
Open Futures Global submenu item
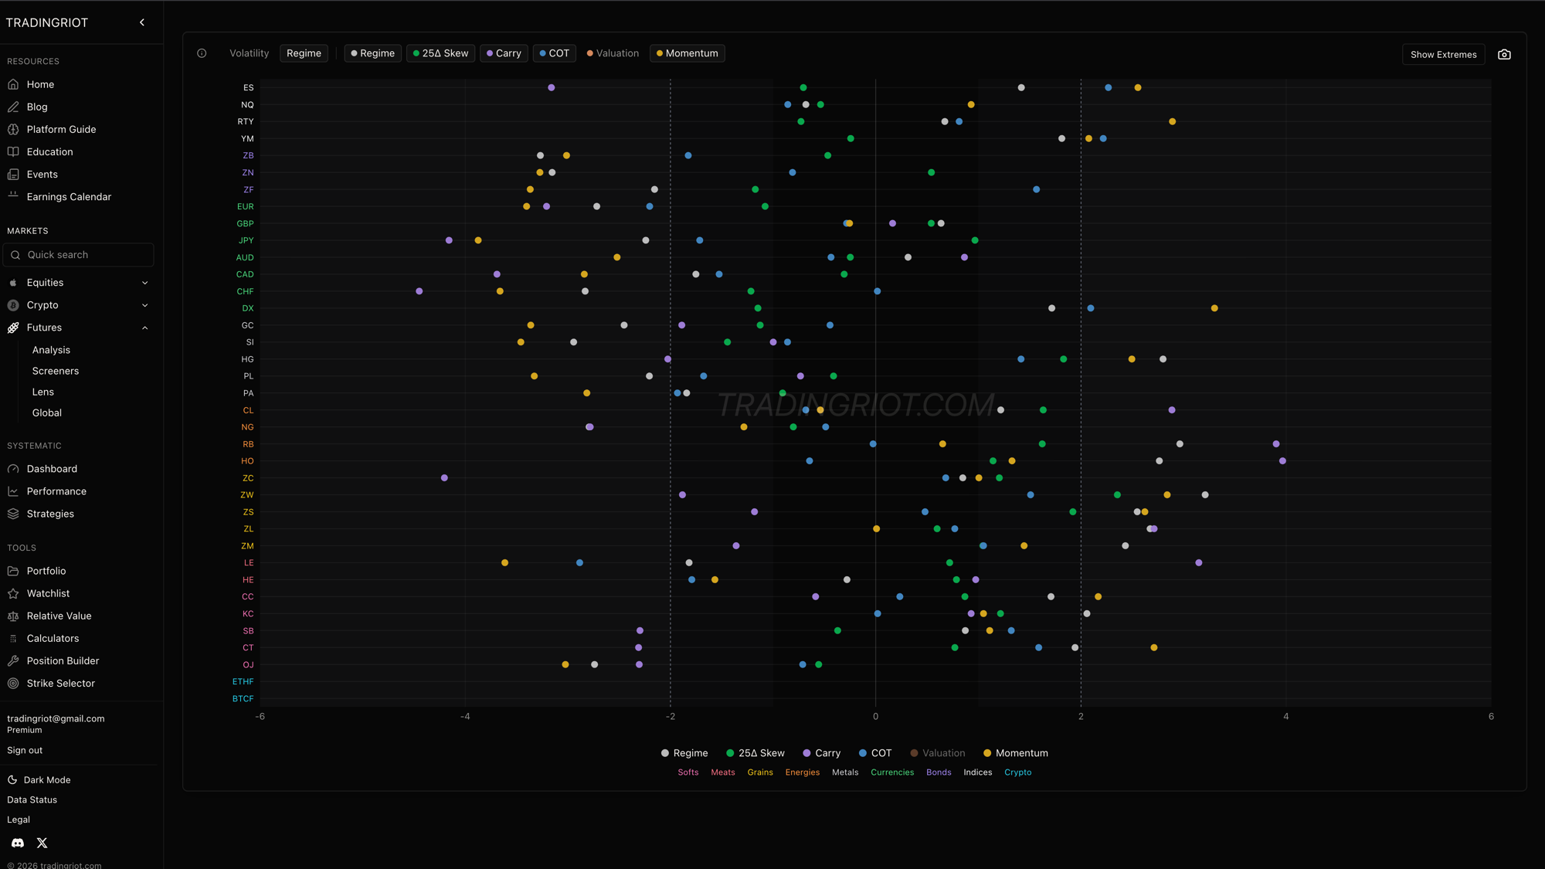[x=47, y=412]
